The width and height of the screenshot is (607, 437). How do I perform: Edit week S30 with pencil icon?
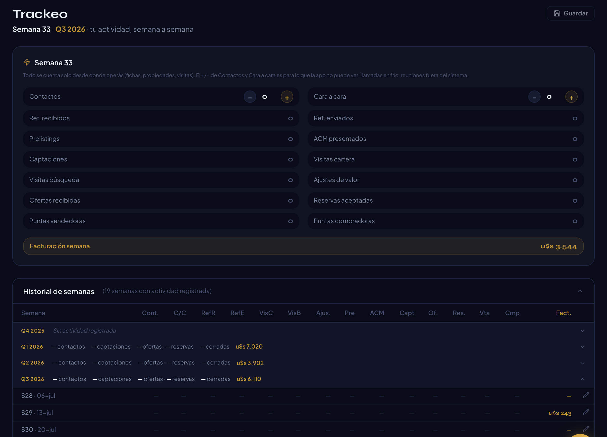point(586,429)
